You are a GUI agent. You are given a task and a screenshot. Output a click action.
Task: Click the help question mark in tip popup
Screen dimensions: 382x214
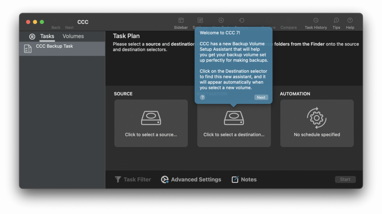(203, 97)
